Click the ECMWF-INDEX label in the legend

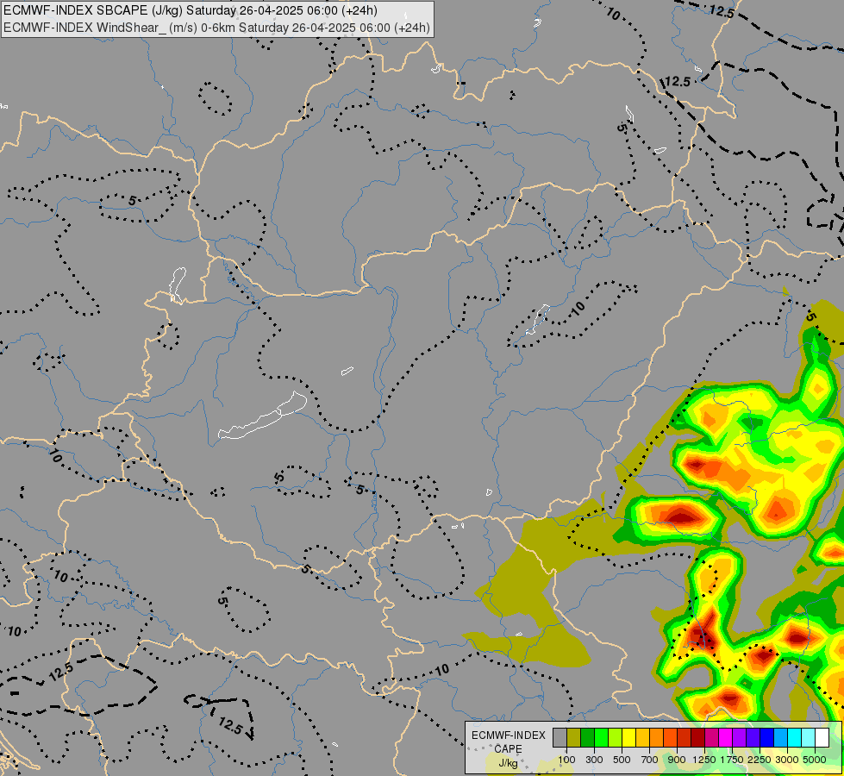tap(508, 735)
